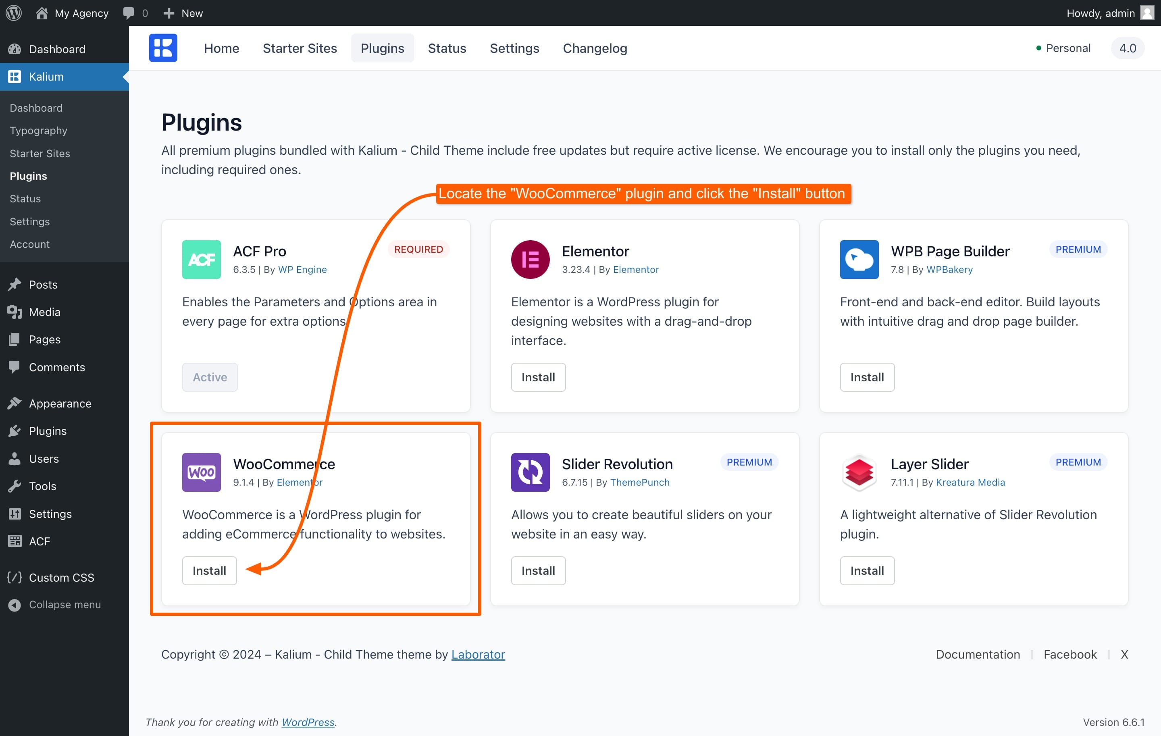
Task: Open Appearance in the admin sidebar
Action: point(60,403)
